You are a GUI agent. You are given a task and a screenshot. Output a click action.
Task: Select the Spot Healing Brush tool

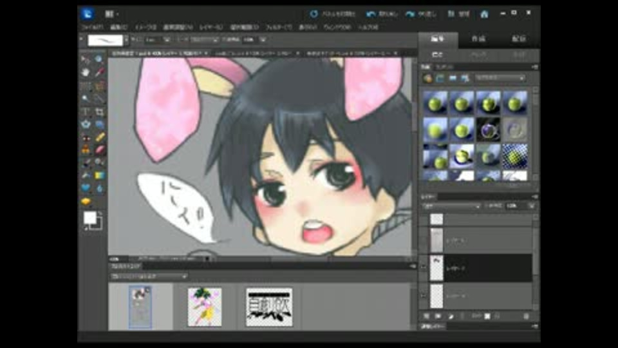pyautogui.click(x=99, y=137)
